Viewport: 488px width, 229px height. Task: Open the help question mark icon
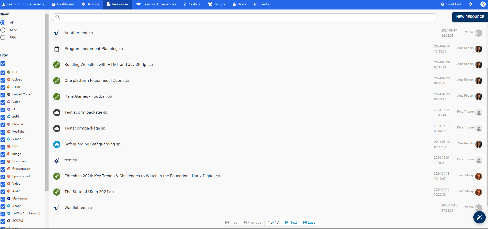[x=483, y=4]
